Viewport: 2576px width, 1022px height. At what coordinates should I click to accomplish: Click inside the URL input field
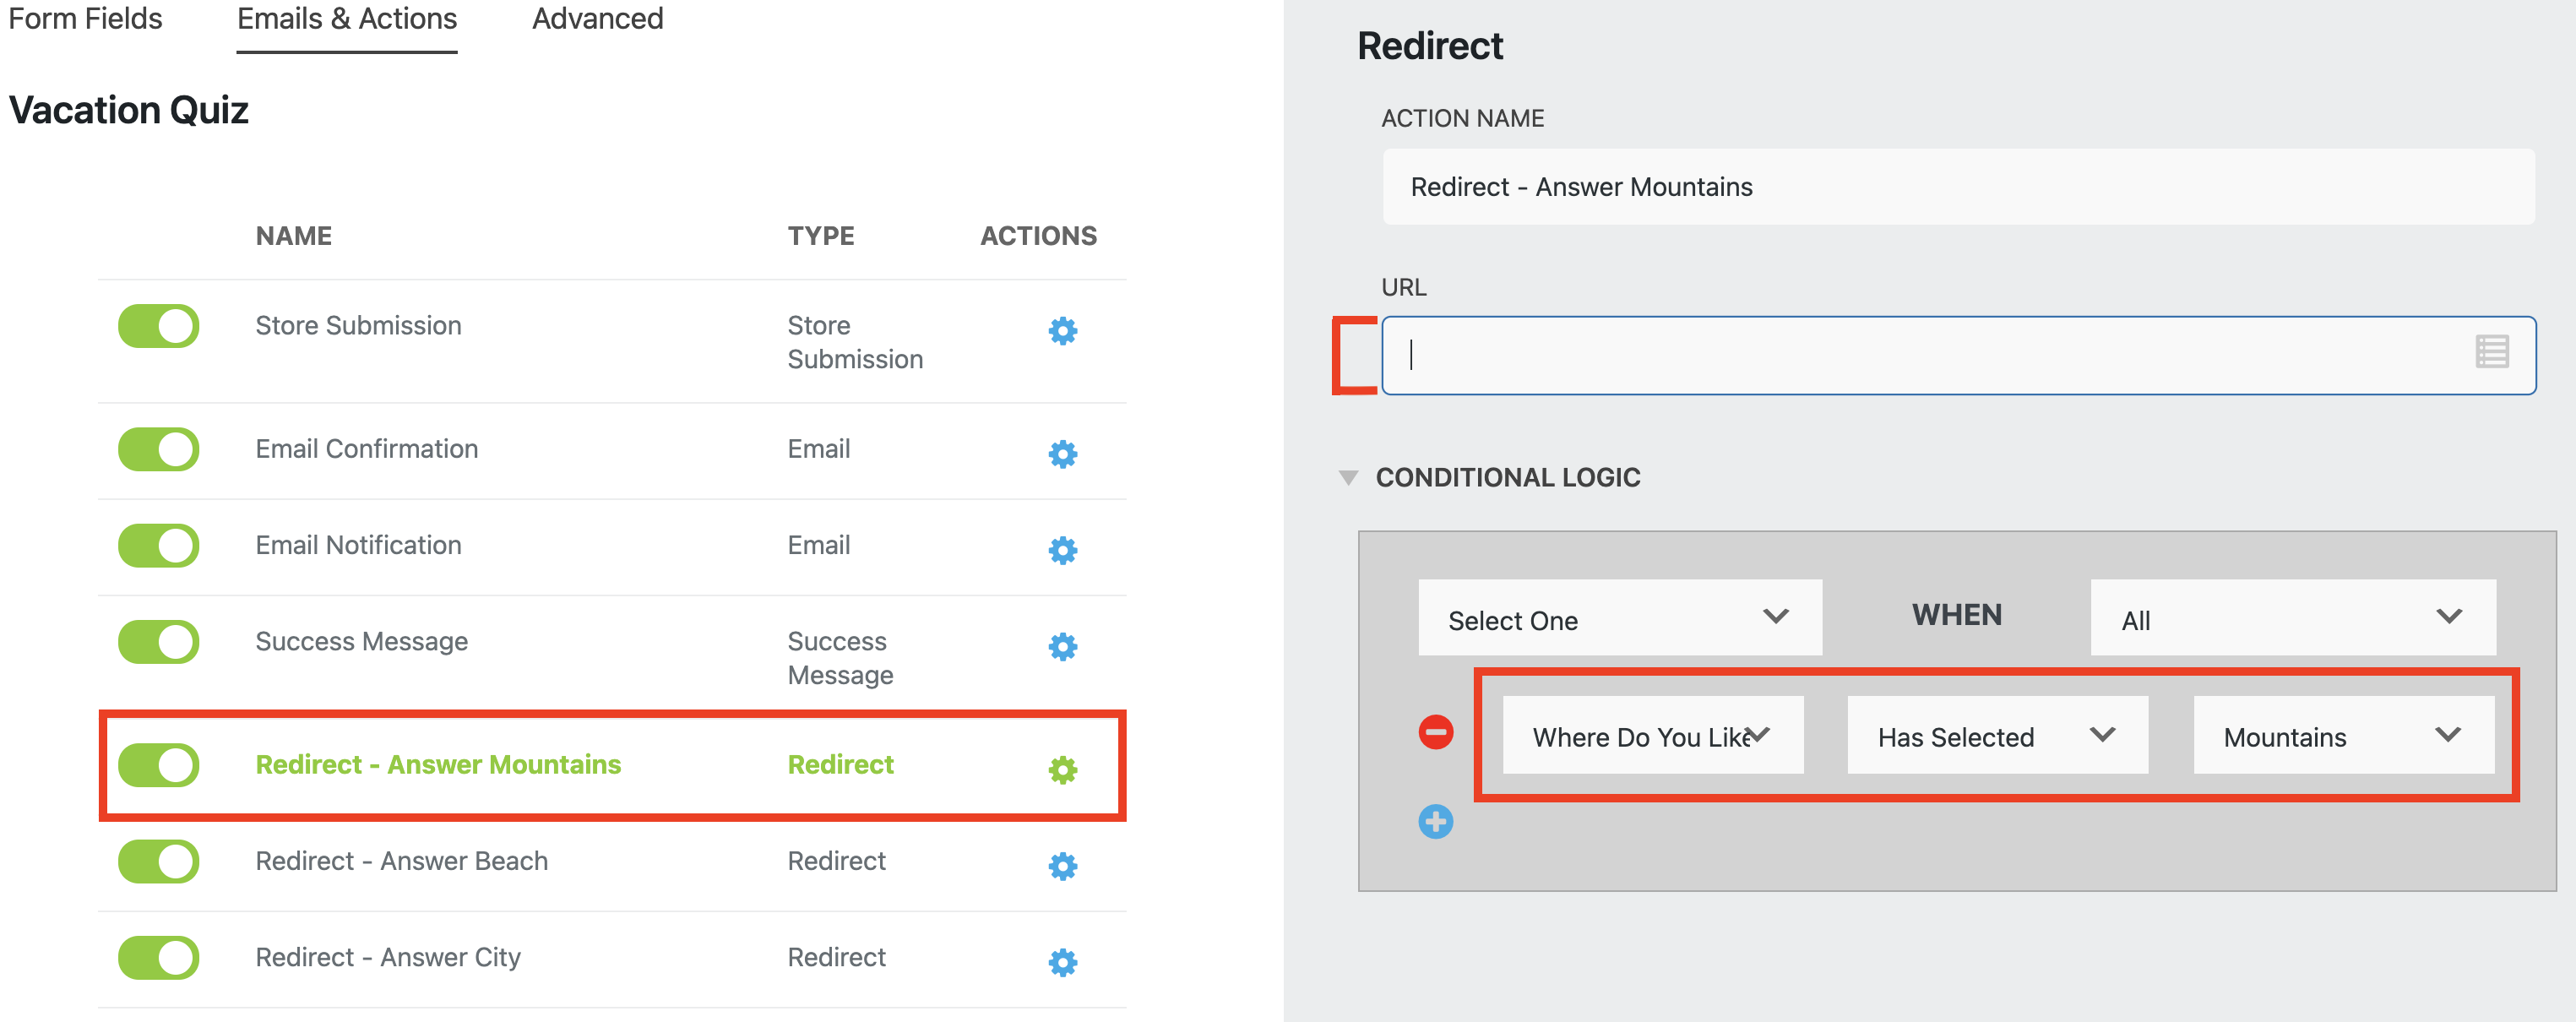1900,355
